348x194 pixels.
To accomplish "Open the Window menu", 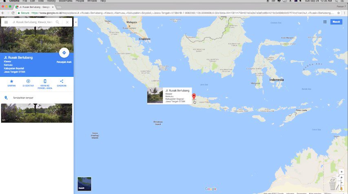I will coord(92,1).
